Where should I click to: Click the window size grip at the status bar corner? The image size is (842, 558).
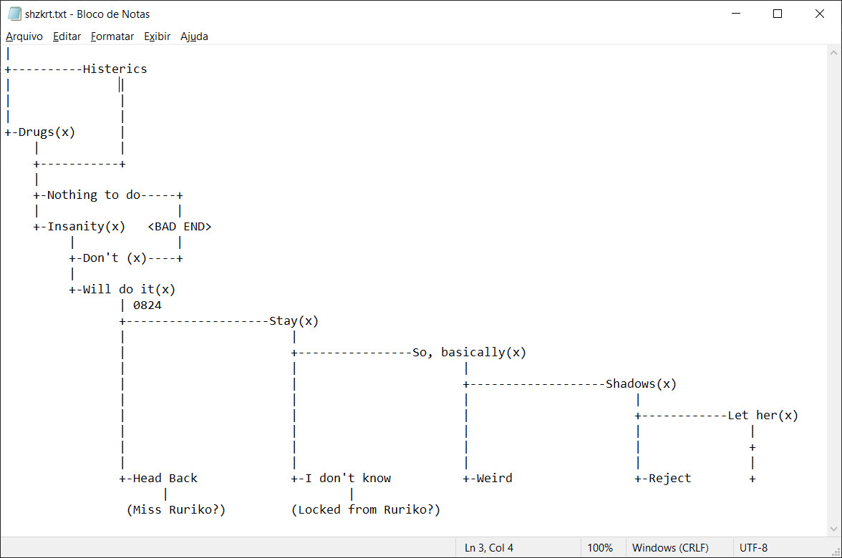(836, 552)
